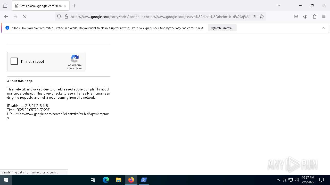330x185 pixels.
Task: Open the Extensions puzzle icon
Action: 315,17
